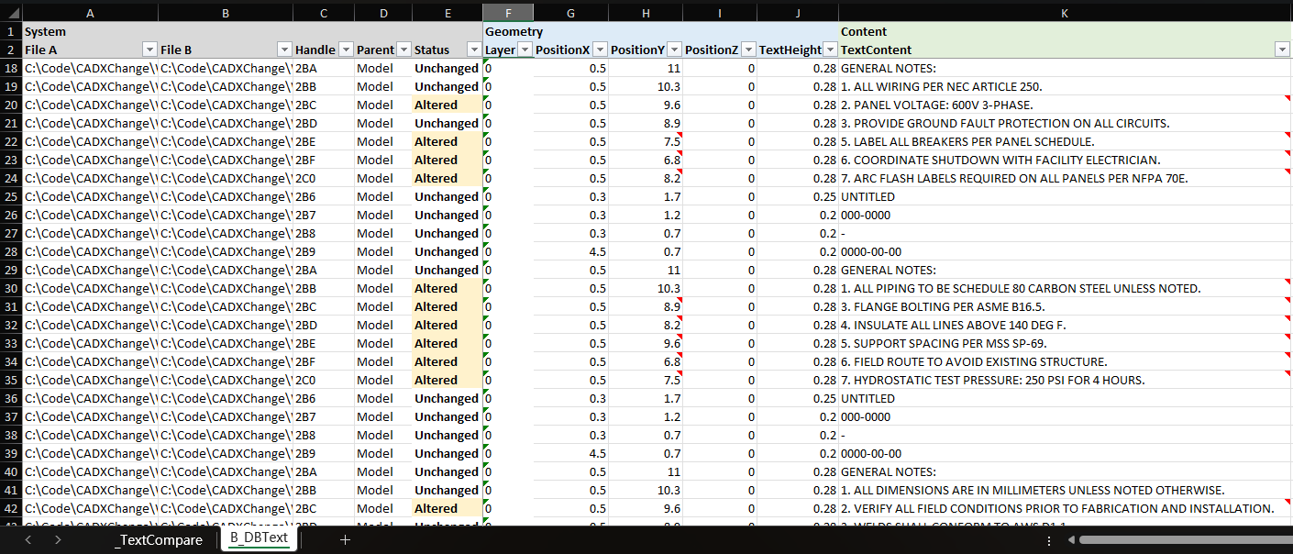The image size is (1293, 554).
Task: Open the TextHeight filter dropdown
Action: pyautogui.click(x=830, y=50)
